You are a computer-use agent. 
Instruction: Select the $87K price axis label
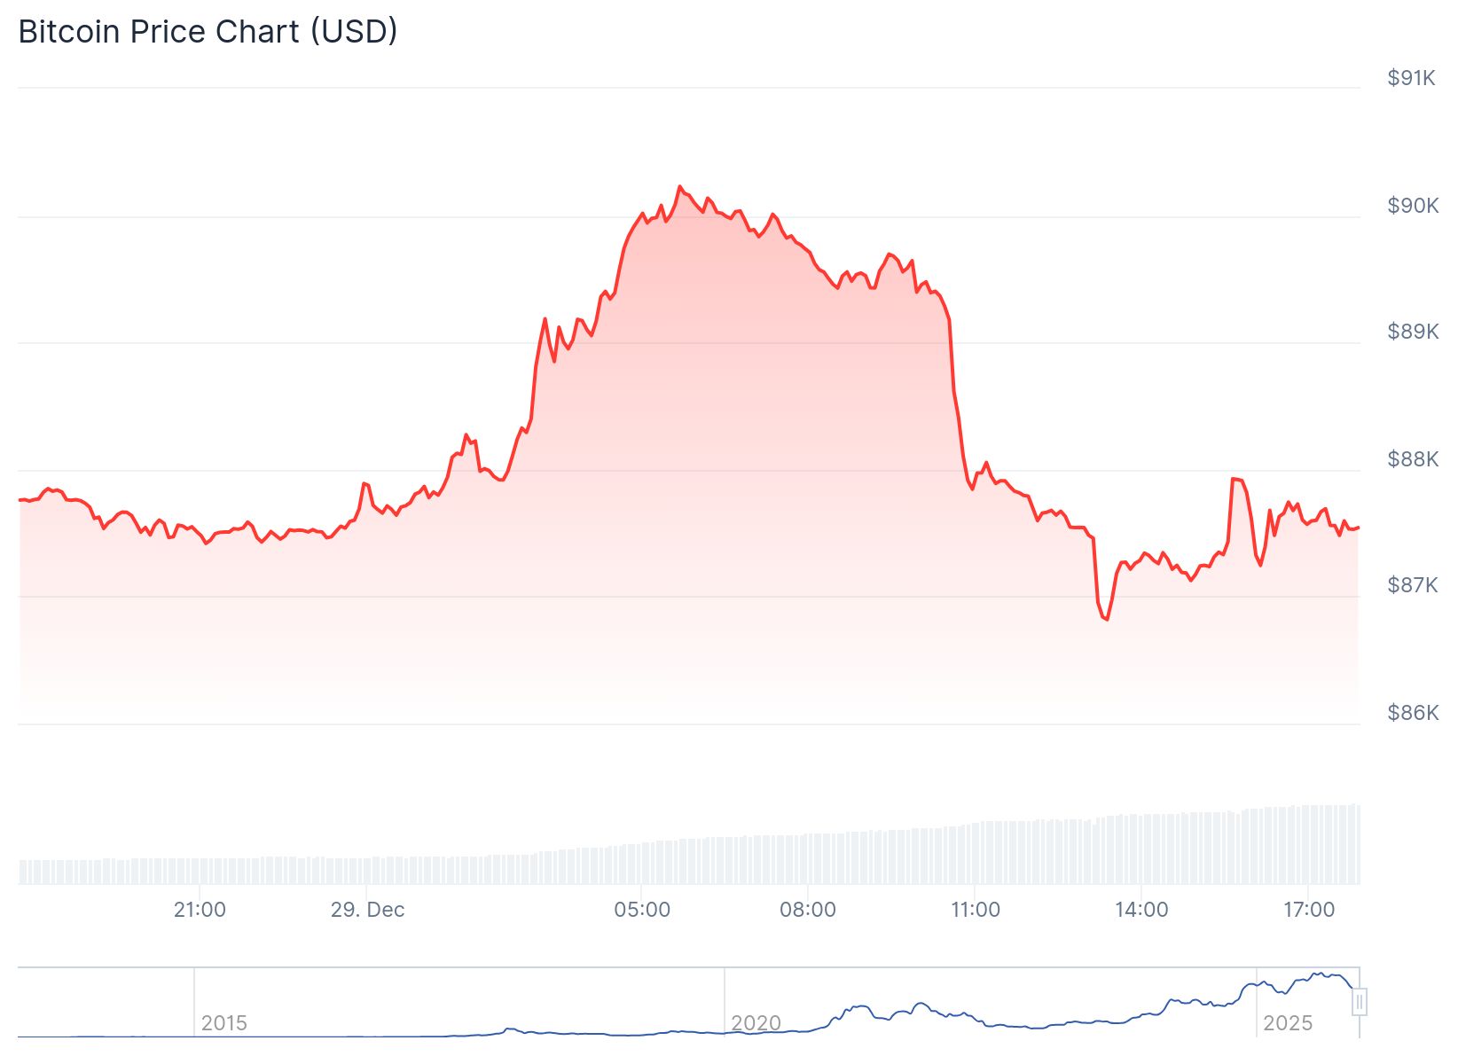[1413, 585]
